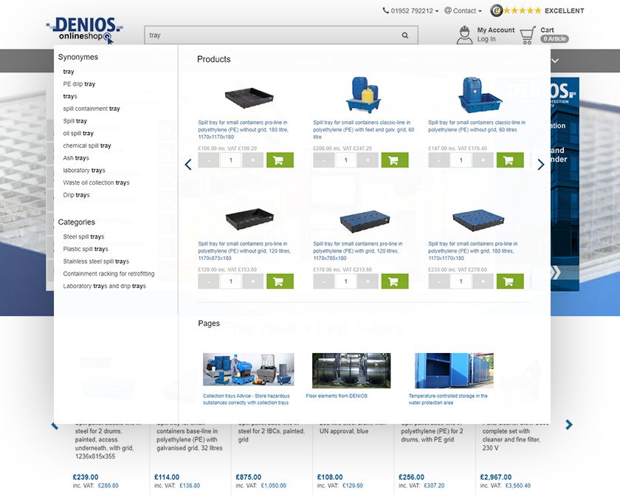Decrease quantity for £206.00 spill tray
Viewport: 620px width, 500px height.
pyautogui.click(x=323, y=160)
